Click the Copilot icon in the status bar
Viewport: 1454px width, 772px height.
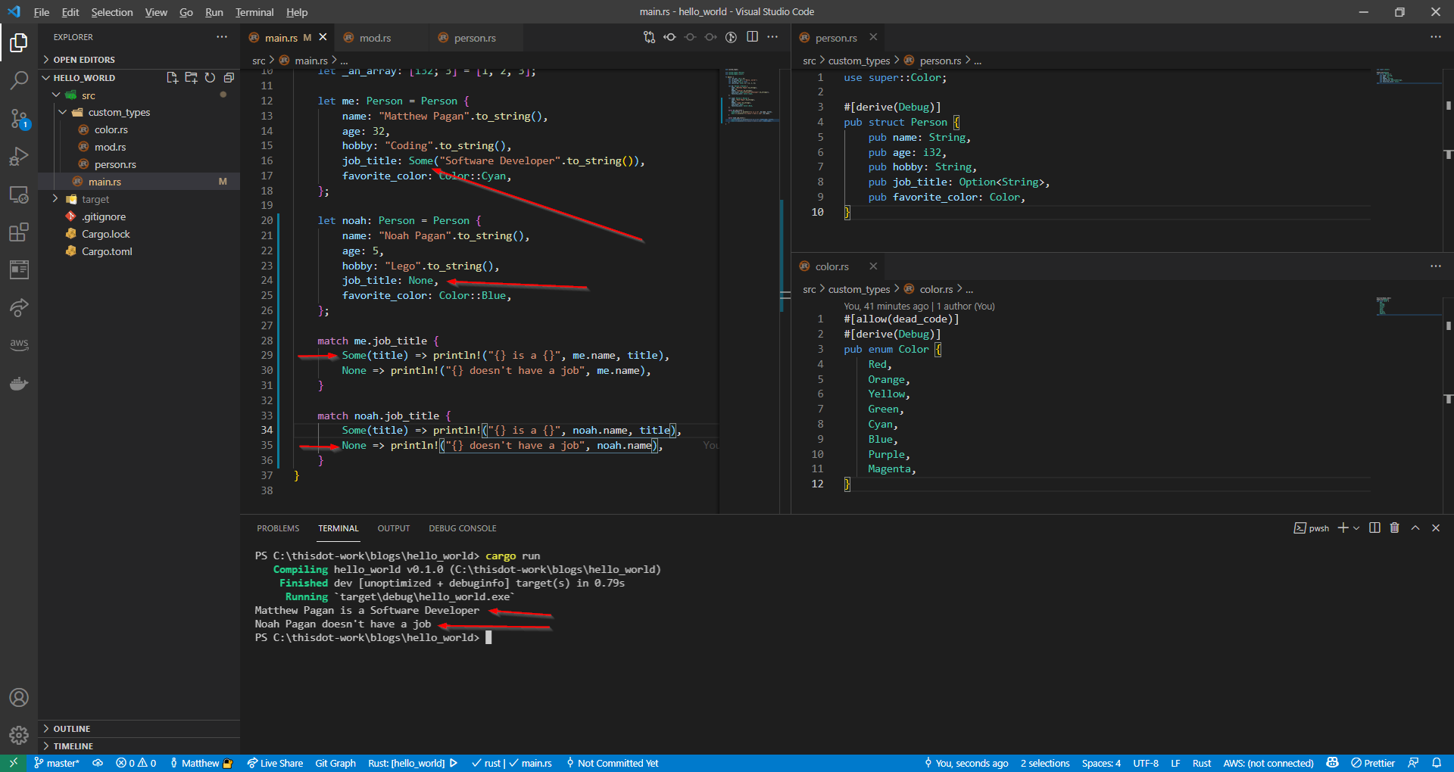tap(1333, 763)
